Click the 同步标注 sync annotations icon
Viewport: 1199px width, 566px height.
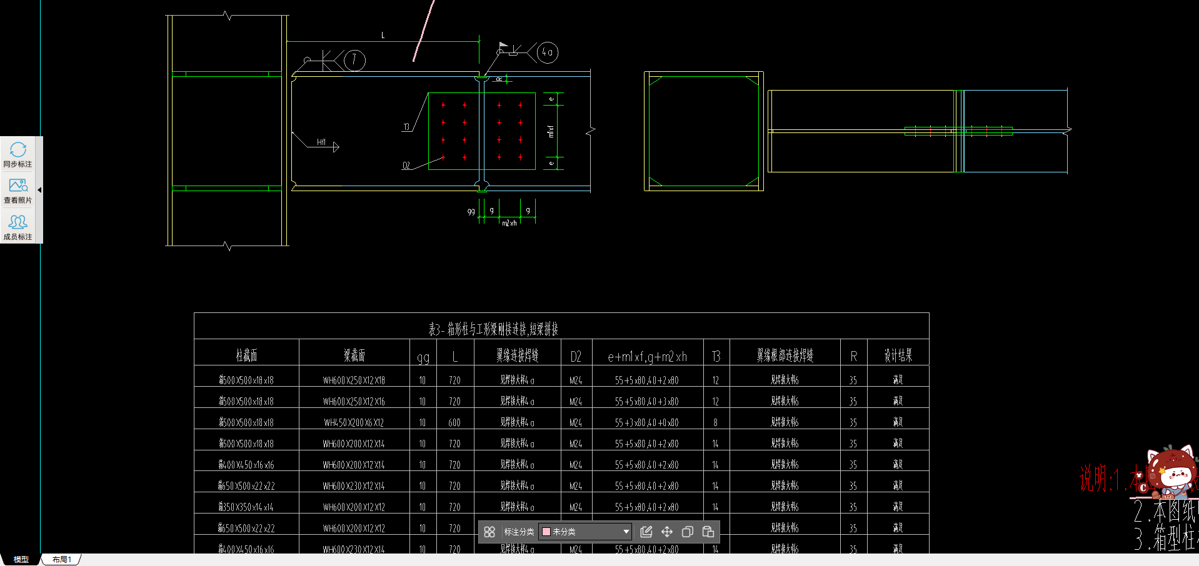18,154
